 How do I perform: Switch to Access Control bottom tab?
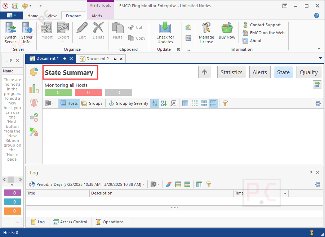tap(70, 222)
